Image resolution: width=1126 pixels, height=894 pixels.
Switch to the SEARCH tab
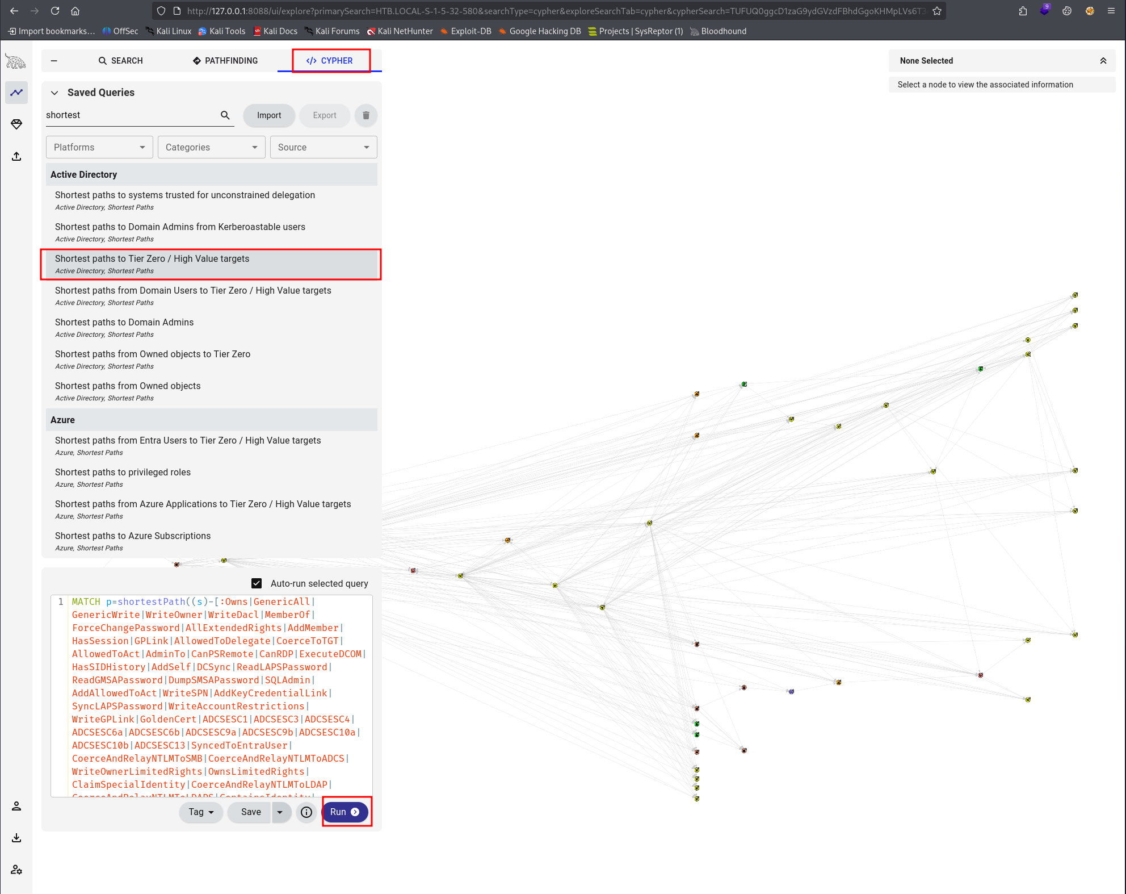point(120,60)
